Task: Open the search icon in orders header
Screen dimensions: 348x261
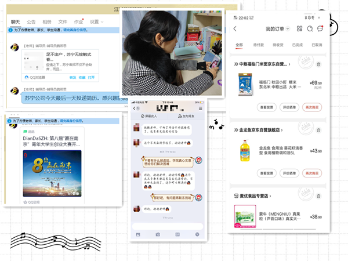Action: click(x=310, y=28)
